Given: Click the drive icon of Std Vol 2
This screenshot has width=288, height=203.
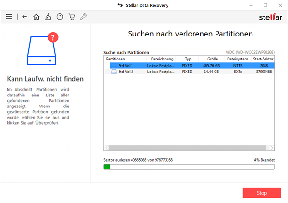Looking at the screenshot, I should pos(114,72).
